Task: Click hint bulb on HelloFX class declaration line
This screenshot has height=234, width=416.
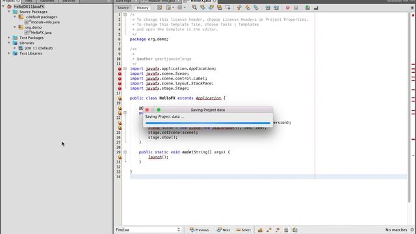Action: (x=120, y=98)
